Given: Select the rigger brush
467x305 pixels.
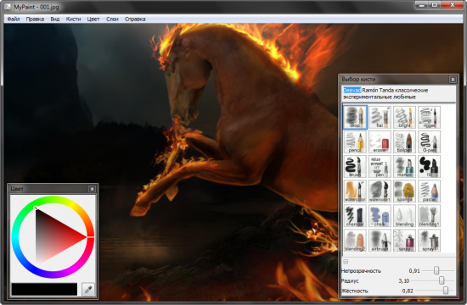Looking at the screenshot, I should tap(429, 117).
